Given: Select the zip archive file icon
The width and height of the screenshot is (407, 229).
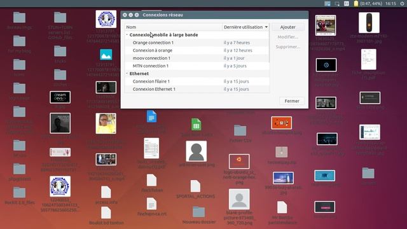Looking at the screenshot, I should tap(281, 152).
